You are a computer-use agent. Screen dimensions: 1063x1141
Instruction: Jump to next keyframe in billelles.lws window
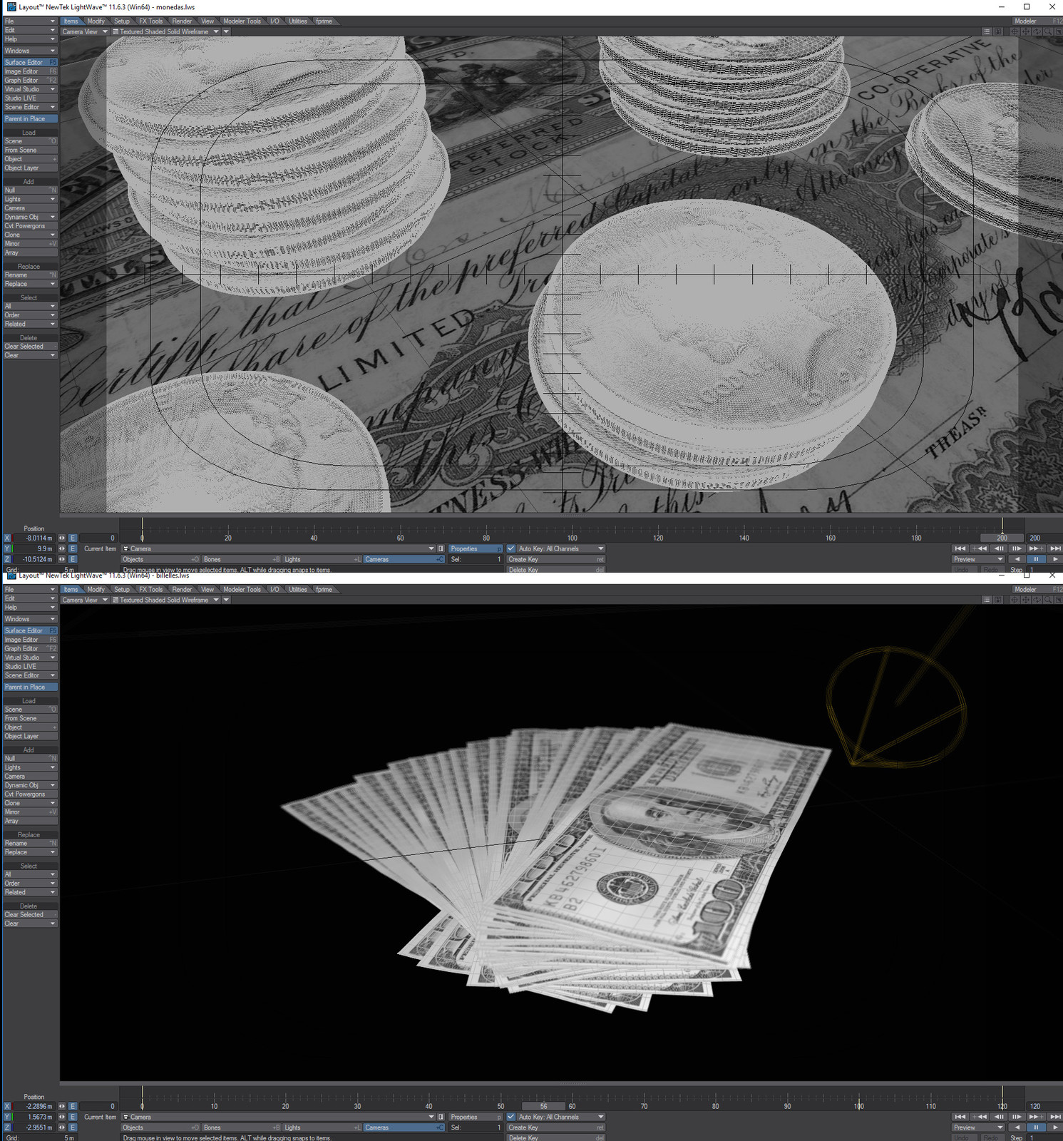point(1035,1117)
